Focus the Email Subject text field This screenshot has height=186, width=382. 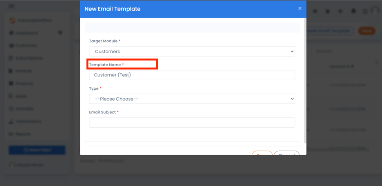tap(192, 123)
